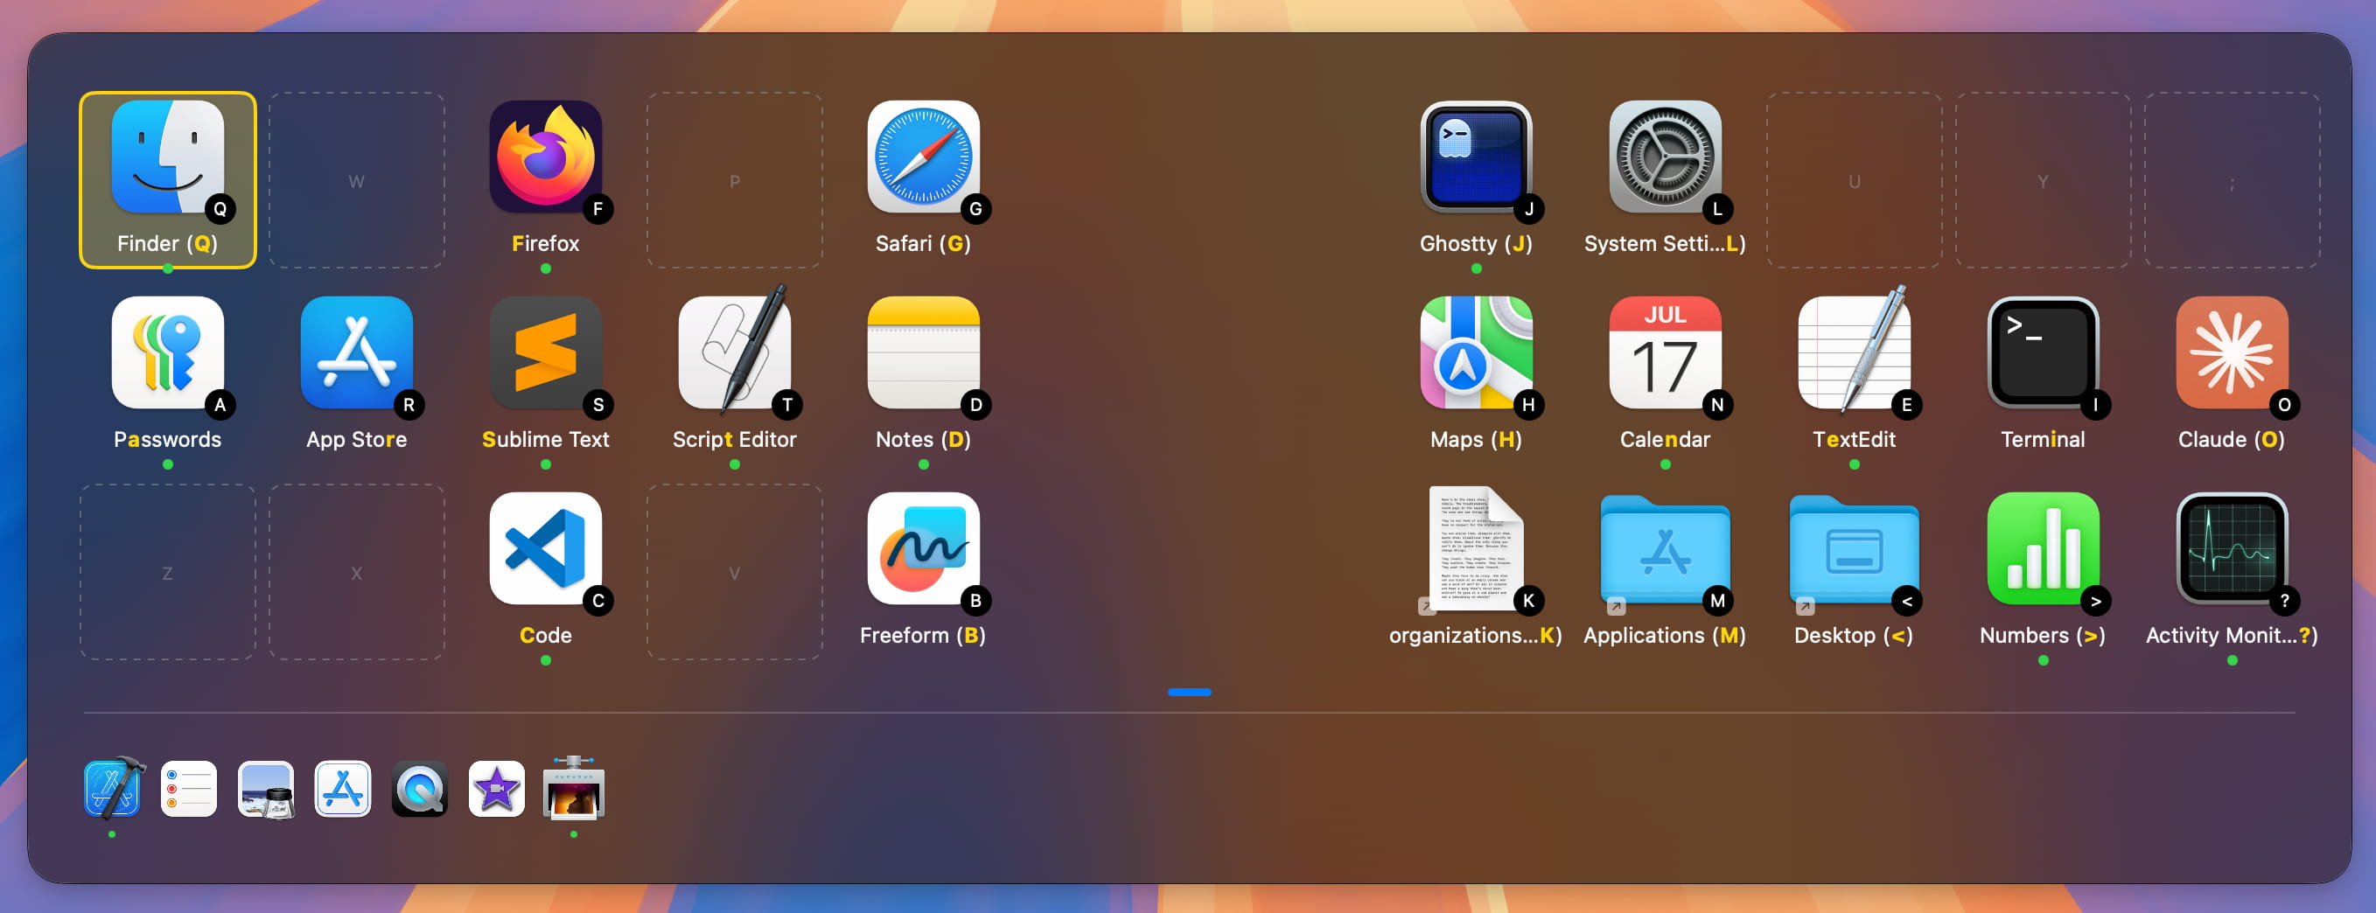Open the Freeform app
Image resolution: width=2376 pixels, height=913 pixels.
(x=922, y=548)
